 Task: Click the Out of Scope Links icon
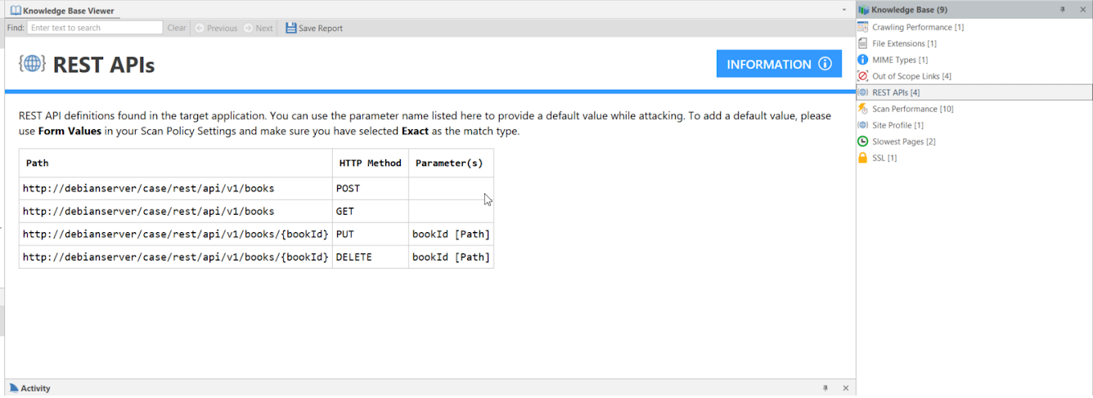tap(862, 76)
